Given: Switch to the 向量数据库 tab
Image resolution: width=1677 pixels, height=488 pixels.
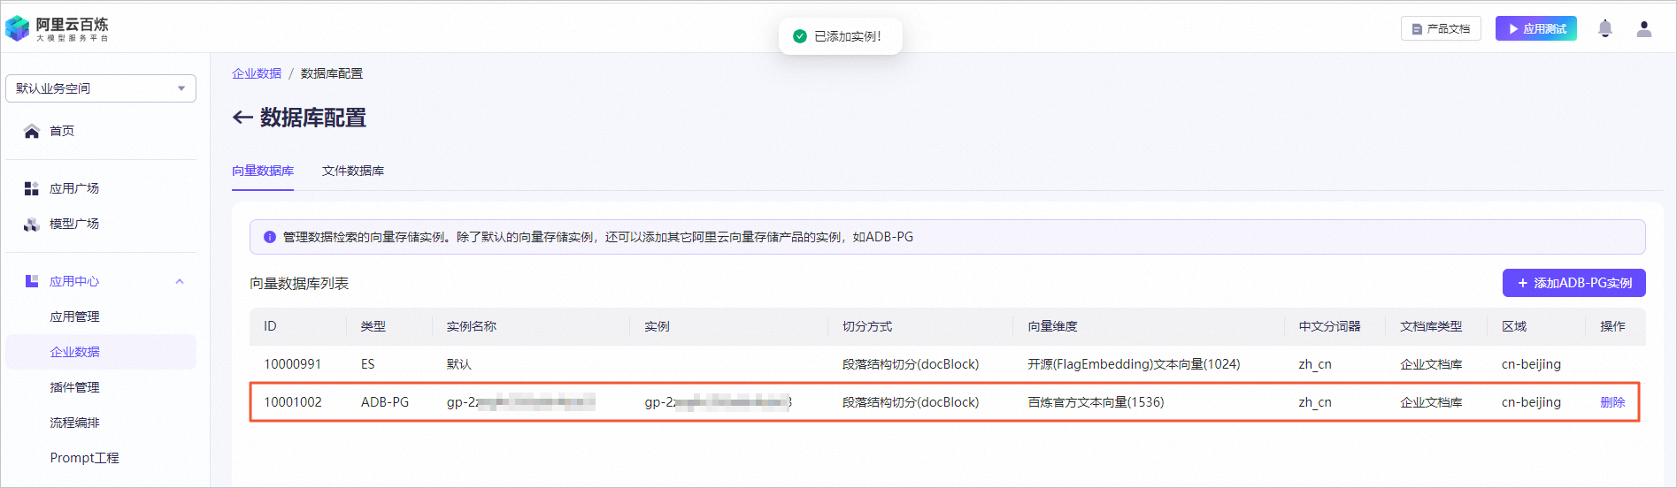Looking at the screenshot, I should [263, 171].
